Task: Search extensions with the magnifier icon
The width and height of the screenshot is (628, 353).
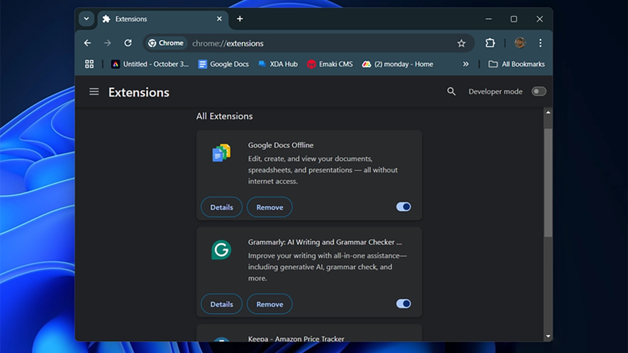Action: [x=451, y=92]
